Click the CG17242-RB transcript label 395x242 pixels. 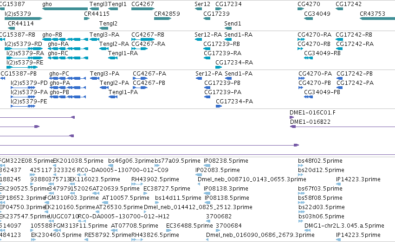point(354,34)
